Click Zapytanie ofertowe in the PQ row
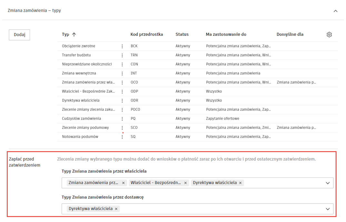The image size is (346, 222). click(x=222, y=119)
